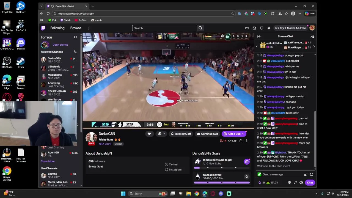This screenshot has height=198, width=352.
Task: Open Prime Gaming loot crown icon
Action: [x=247, y=28]
